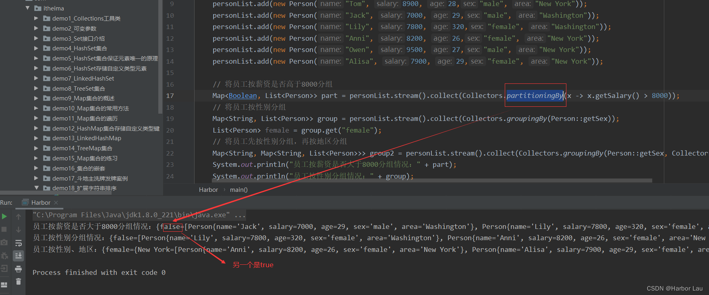Expand the demo7_LinkedHashSet folder
Viewport: 709px width, 295px height.
click(36, 78)
